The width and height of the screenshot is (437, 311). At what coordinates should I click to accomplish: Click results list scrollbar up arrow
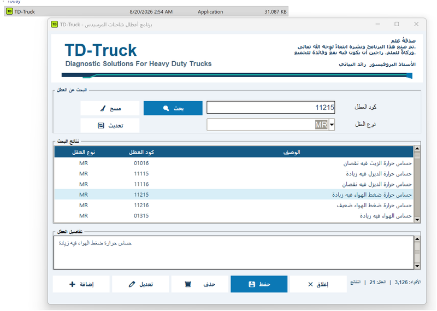point(417,149)
